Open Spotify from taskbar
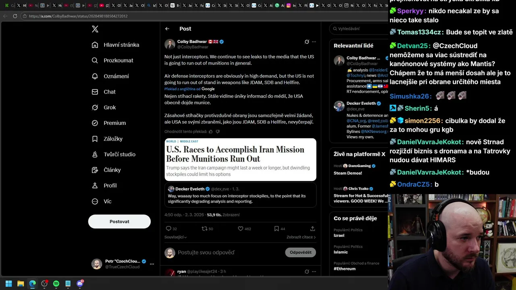This screenshot has height=290, width=516. 56,284
